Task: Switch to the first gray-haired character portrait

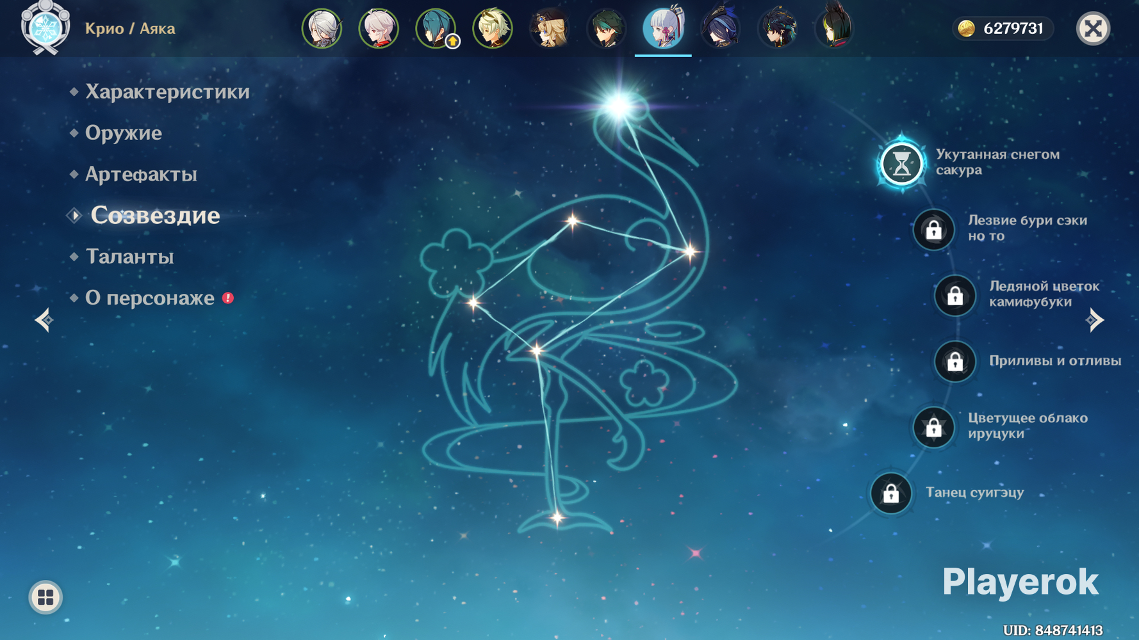Action: (322, 28)
